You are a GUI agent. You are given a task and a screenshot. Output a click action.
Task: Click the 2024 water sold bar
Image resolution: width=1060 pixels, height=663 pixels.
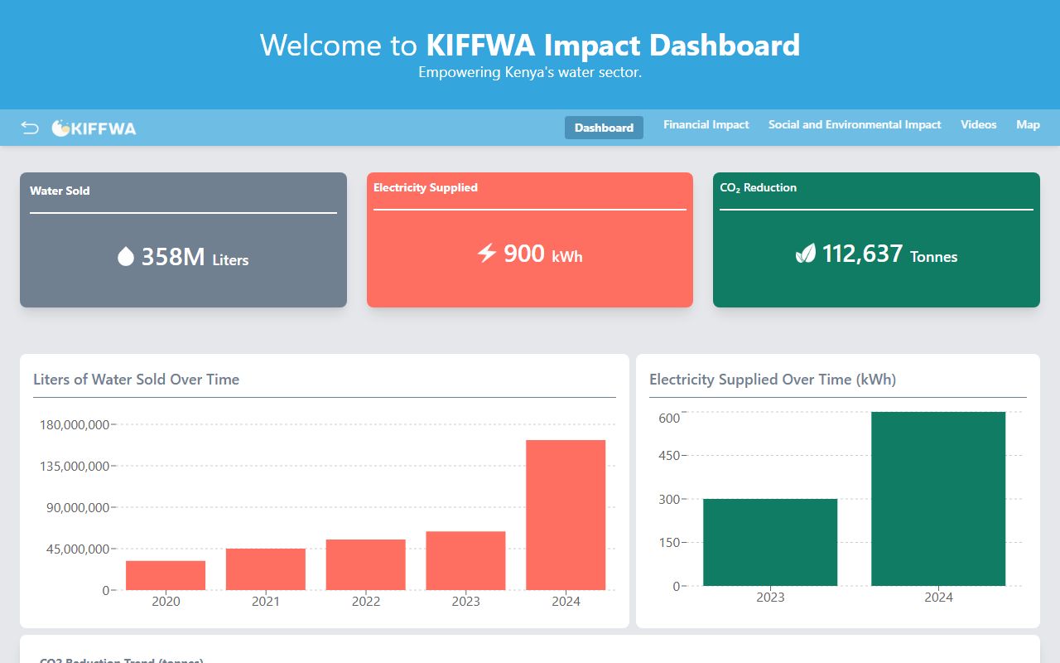point(566,515)
